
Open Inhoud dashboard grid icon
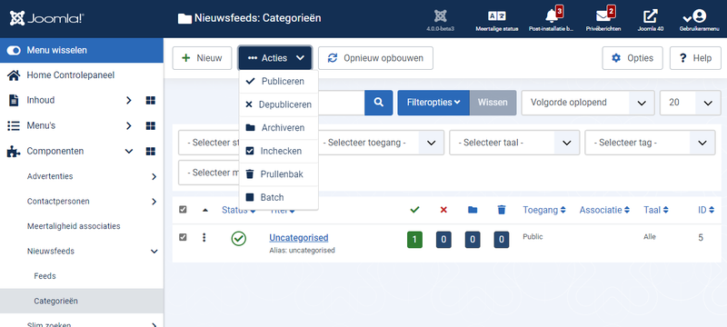tap(150, 100)
